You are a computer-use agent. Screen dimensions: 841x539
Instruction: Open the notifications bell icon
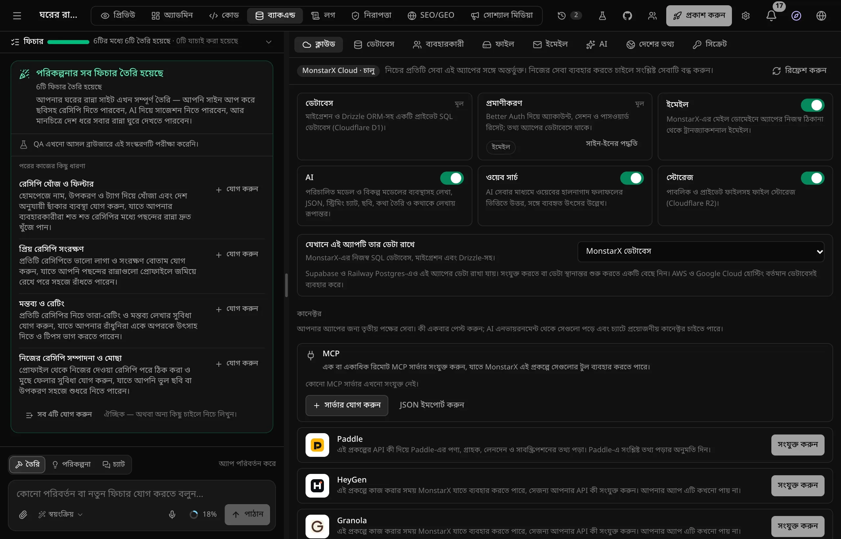click(771, 16)
